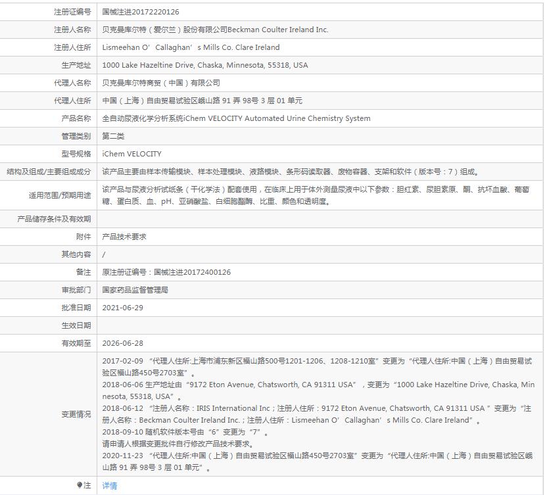The image size is (545, 495).
Task: Select the 2017-02-09 change record entry
Action: click(317, 367)
